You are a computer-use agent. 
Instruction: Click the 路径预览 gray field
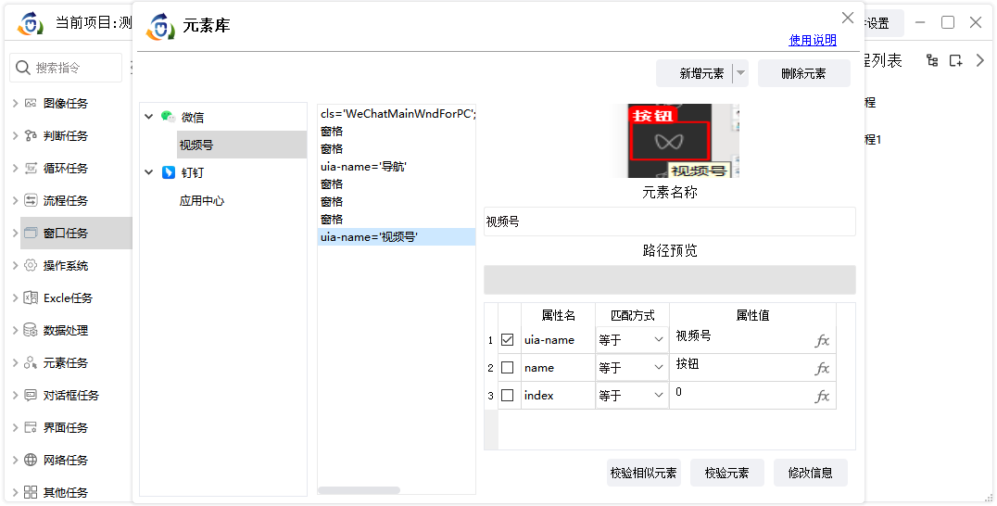click(x=670, y=280)
